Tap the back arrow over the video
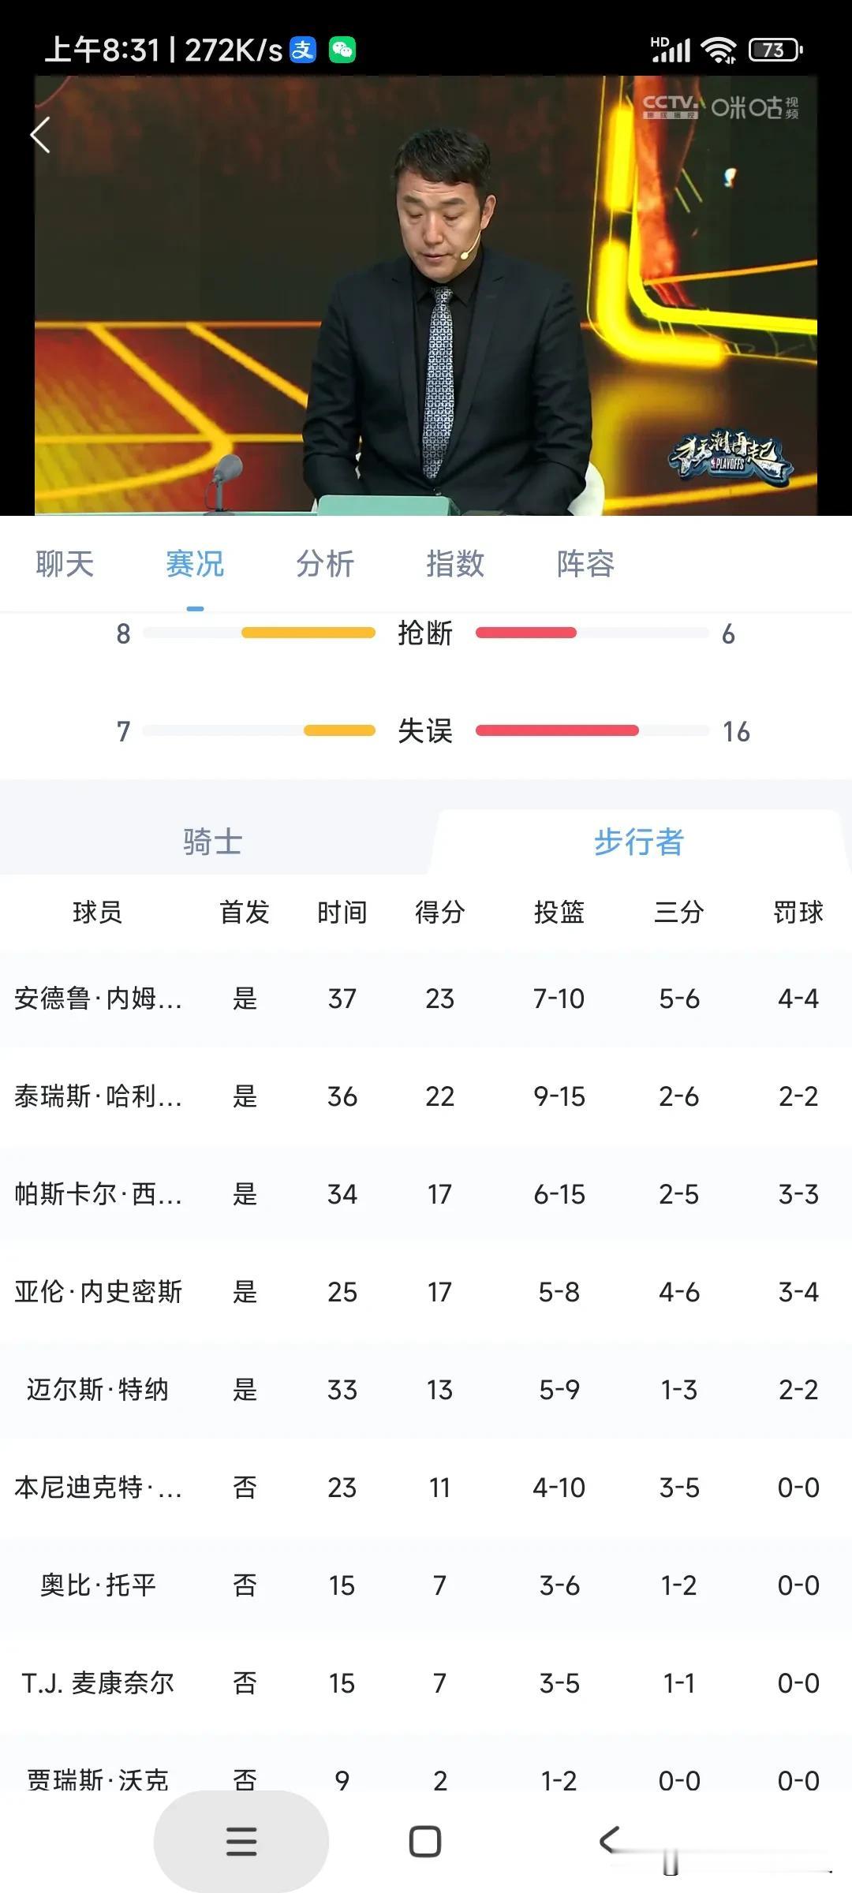This screenshot has height=1893, width=852. coord(40,135)
